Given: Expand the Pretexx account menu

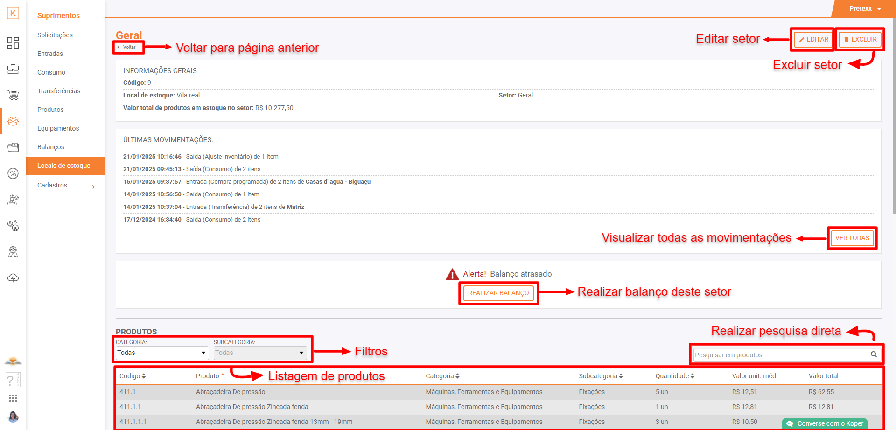Looking at the screenshot, I should point(865,9).
